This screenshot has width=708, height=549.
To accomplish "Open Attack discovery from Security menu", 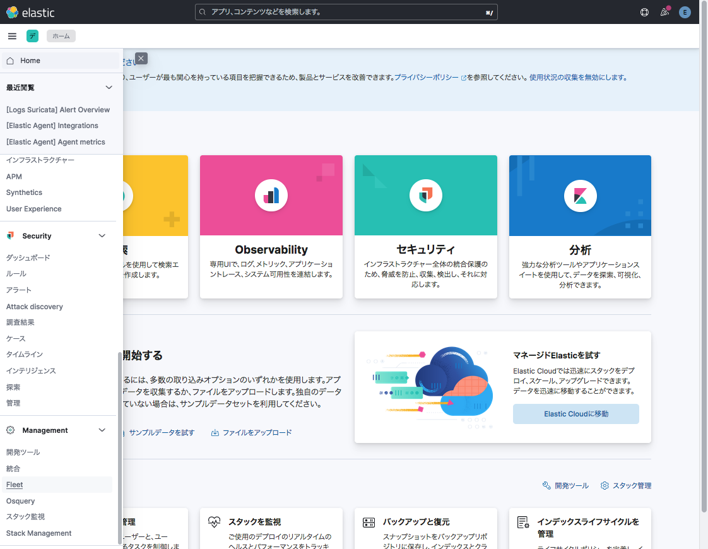I will click(x=35, y=307).
